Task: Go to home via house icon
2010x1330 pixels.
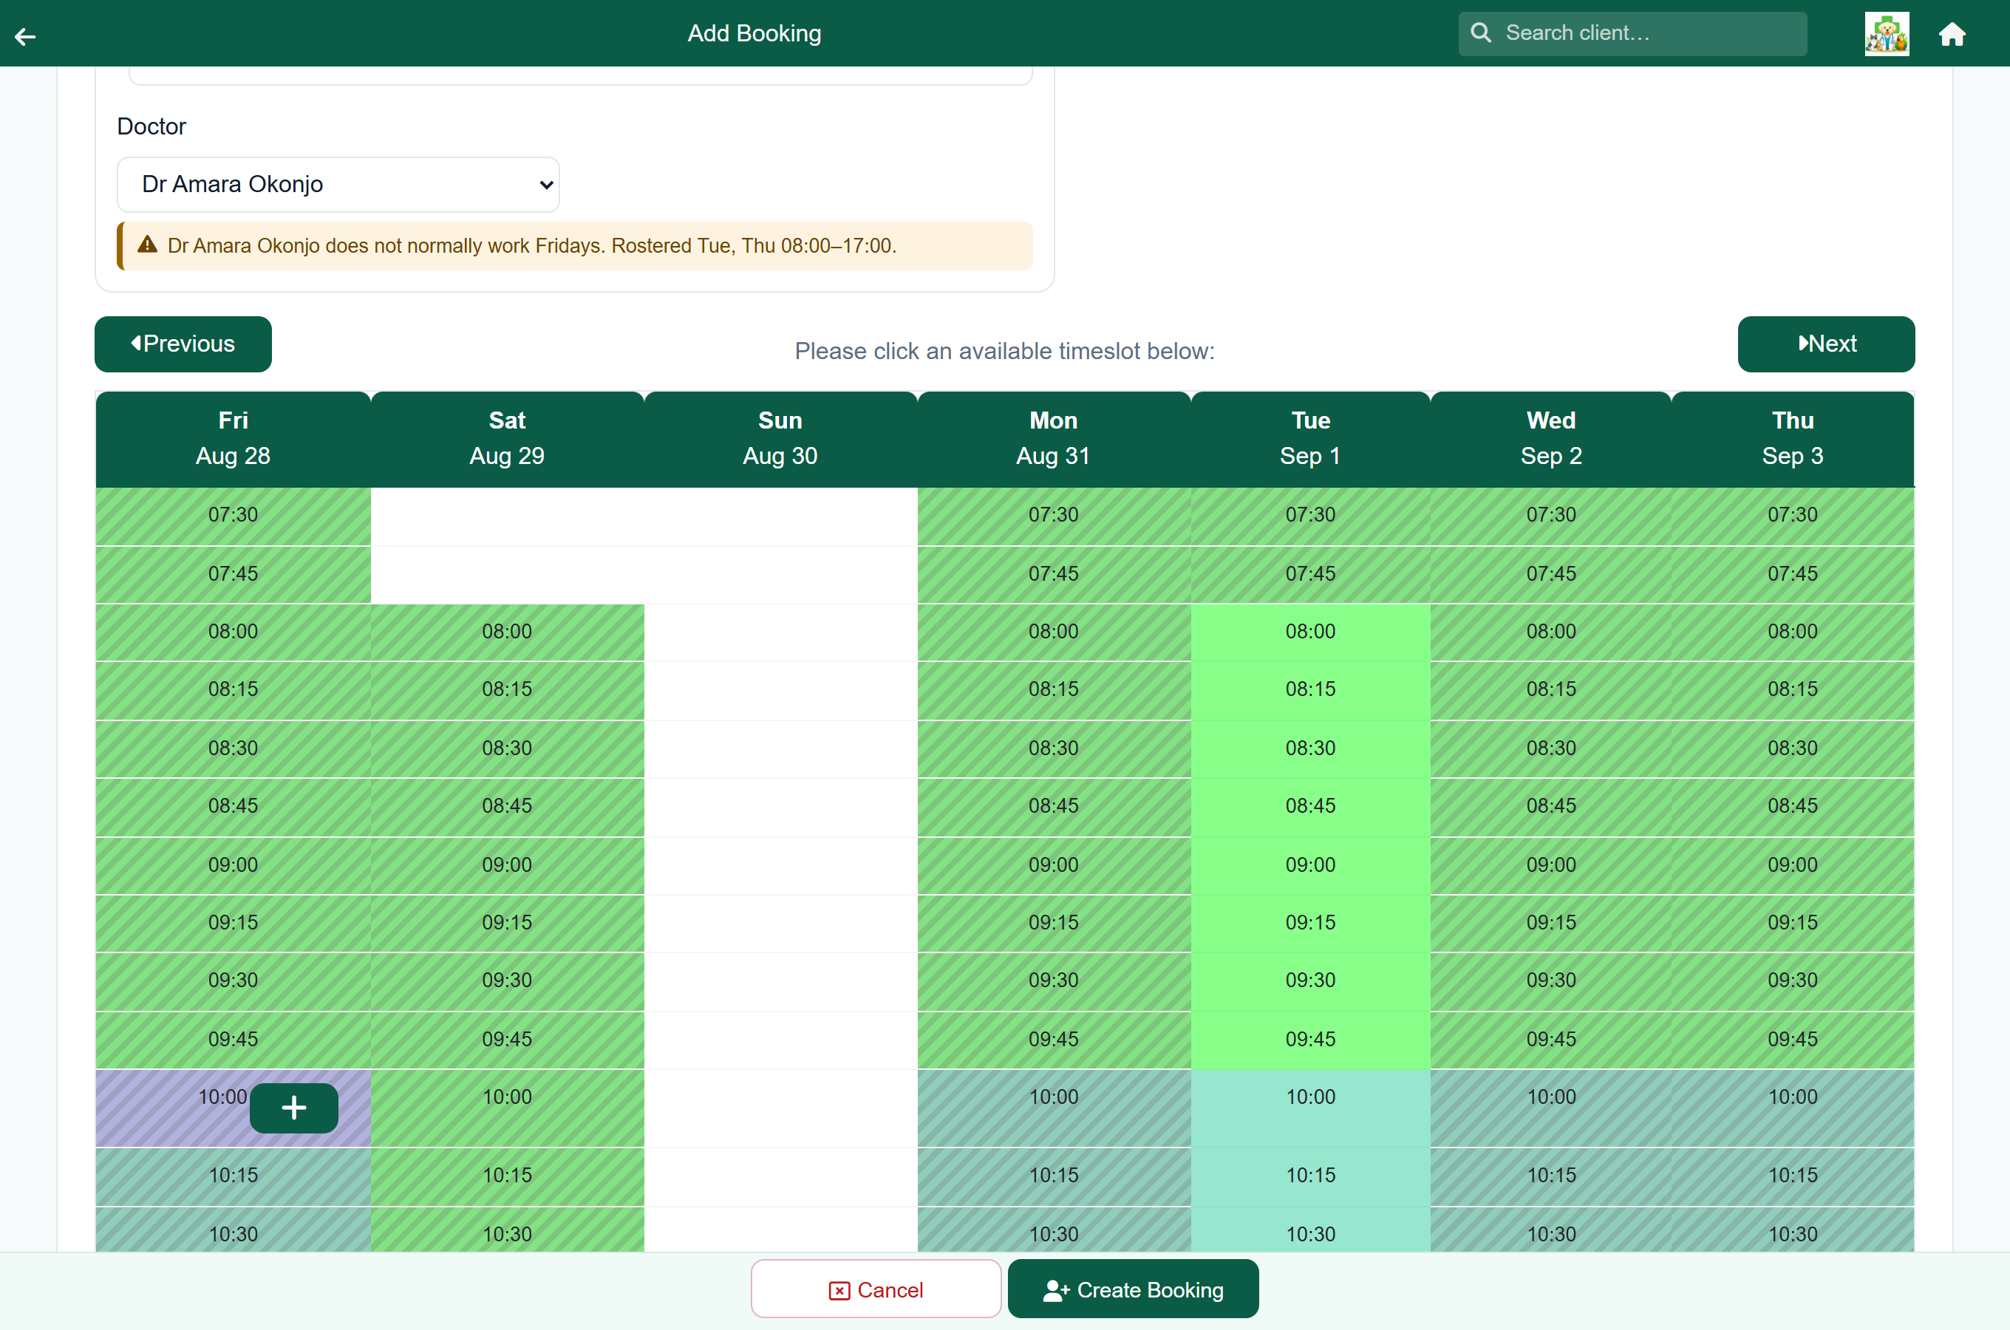Action: click(1952, 34)
